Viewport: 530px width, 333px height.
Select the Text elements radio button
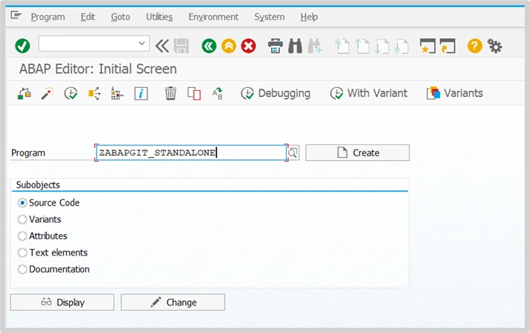tap(22, 253)
